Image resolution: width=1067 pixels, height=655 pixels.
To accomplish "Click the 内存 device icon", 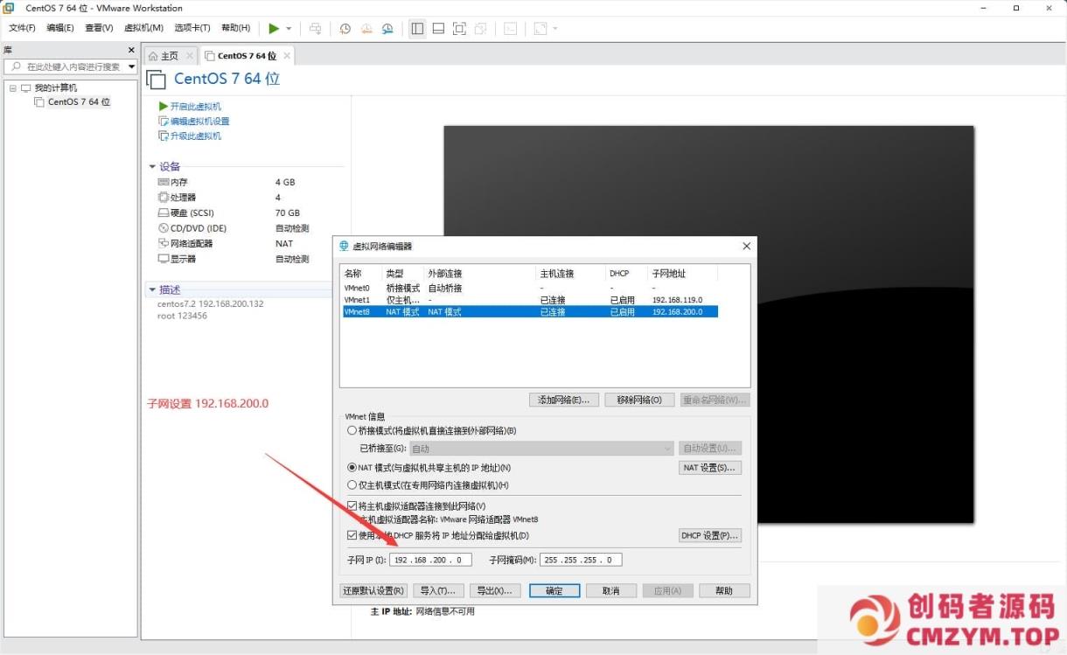I will [x=163, y=182].
